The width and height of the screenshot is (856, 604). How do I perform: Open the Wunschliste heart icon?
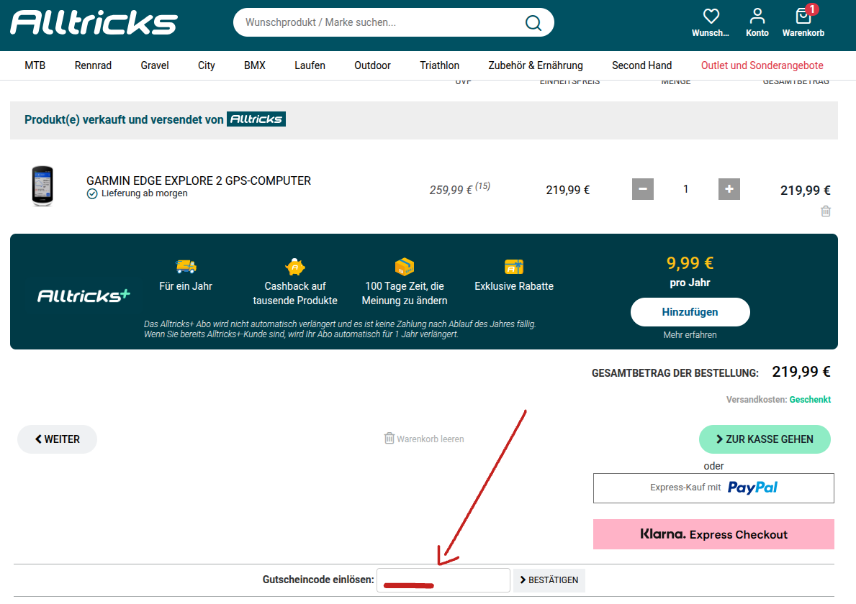(711, 17)
